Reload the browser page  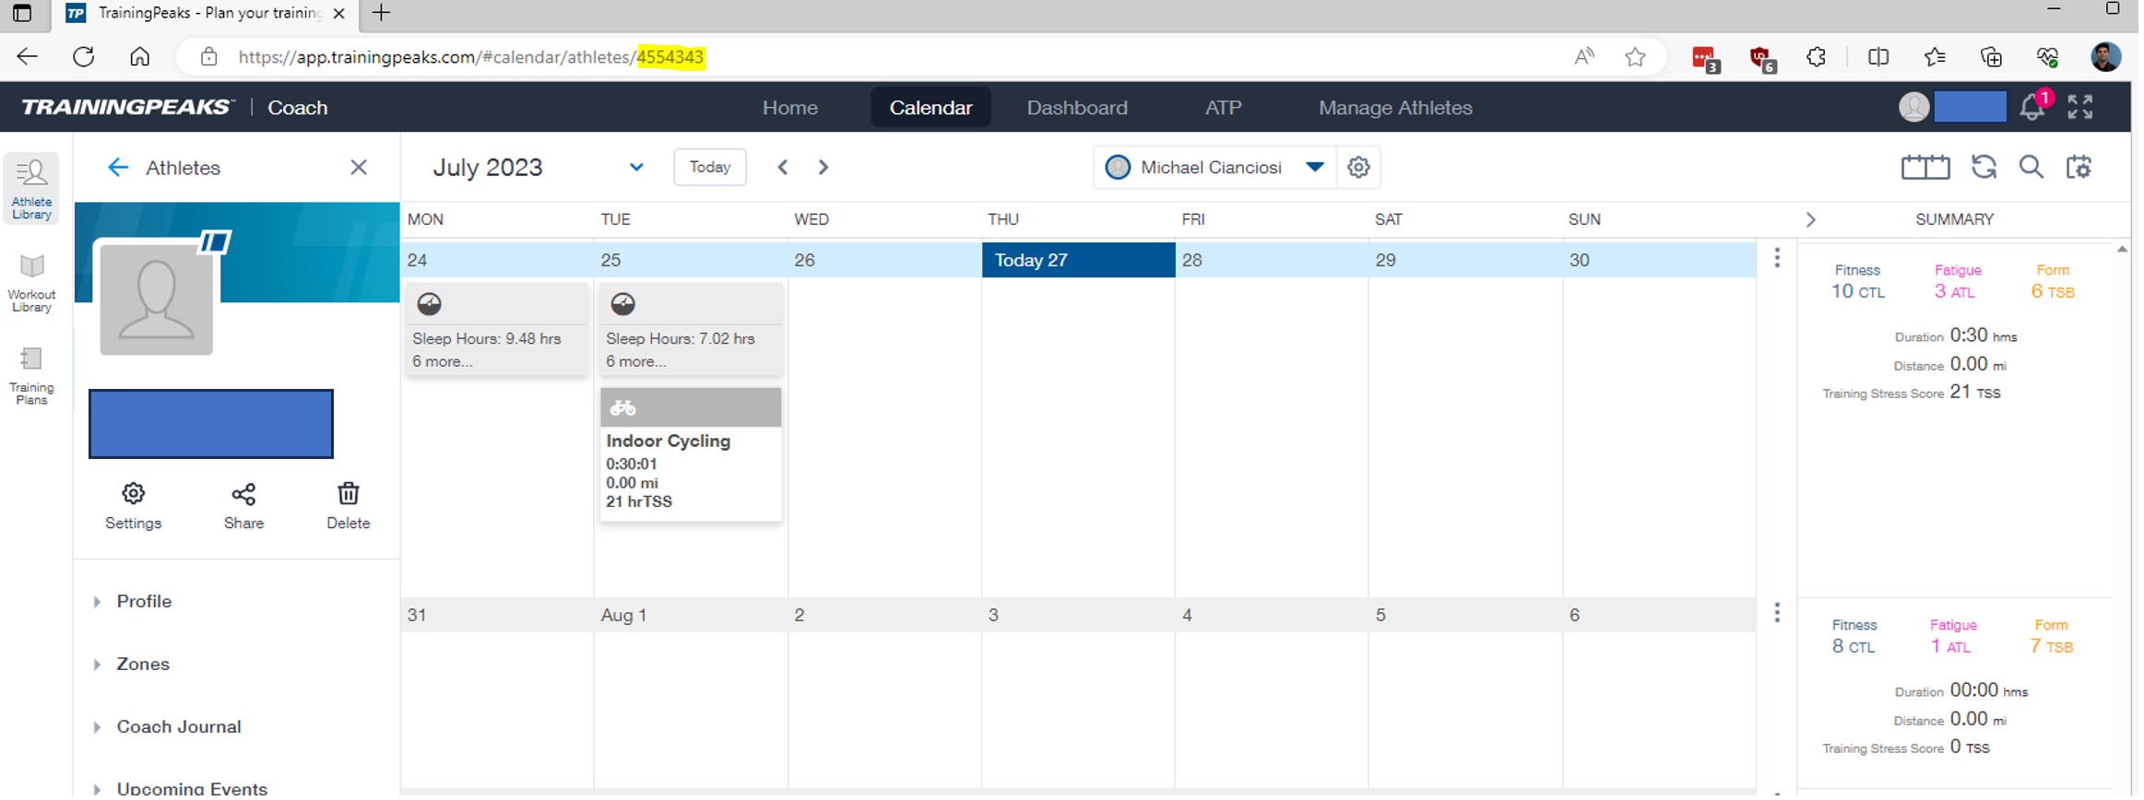coord(84,57)
